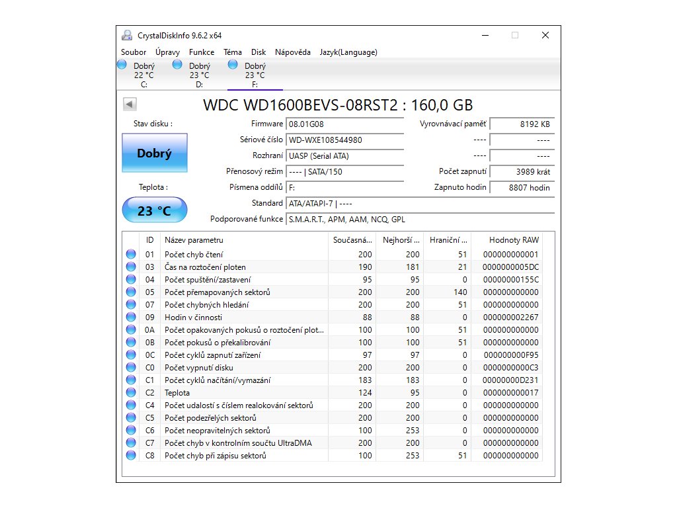Open the Jazyk(Language) menu
This screenshot has width=677, height=508.
tap(348, 52)
